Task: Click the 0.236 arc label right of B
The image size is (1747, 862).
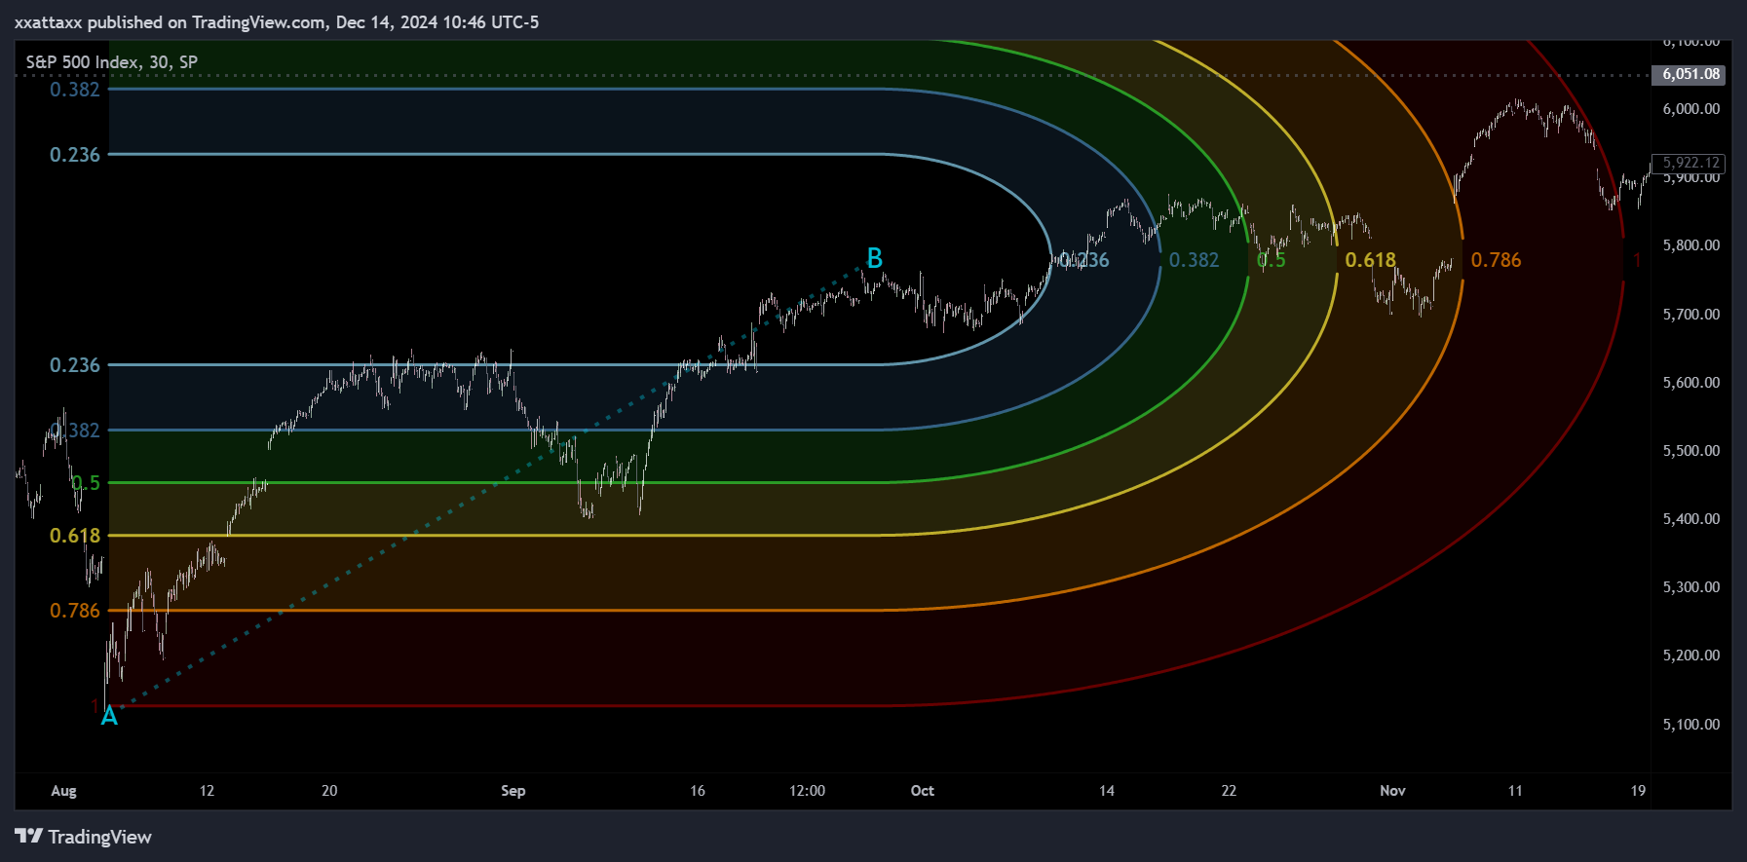Action: [x=1083, y=260]
